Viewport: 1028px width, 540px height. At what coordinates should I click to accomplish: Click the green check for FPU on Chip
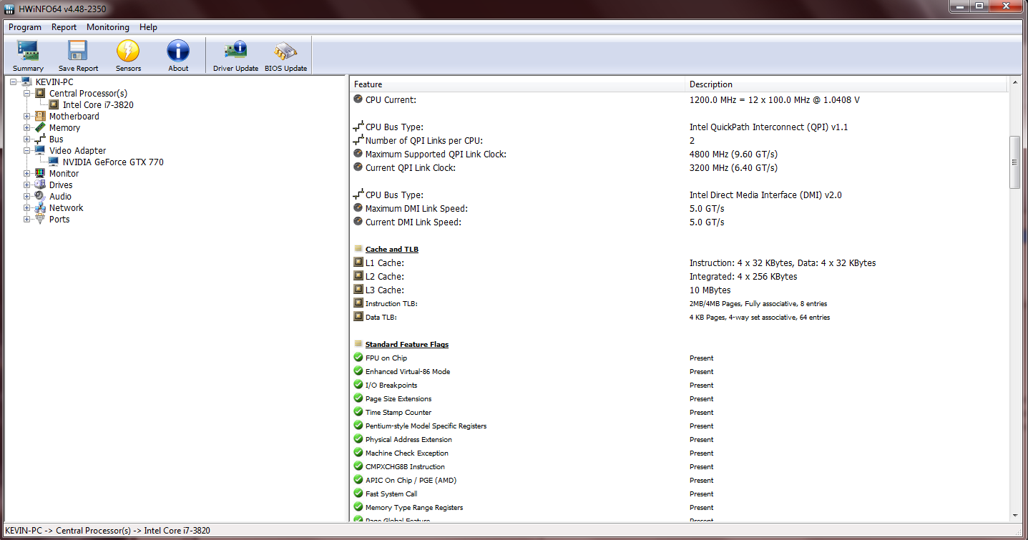click(358, 358)
